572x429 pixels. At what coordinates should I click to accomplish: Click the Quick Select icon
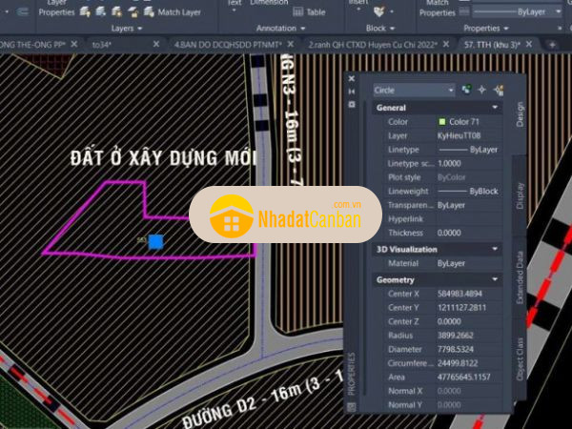point(499,90)
